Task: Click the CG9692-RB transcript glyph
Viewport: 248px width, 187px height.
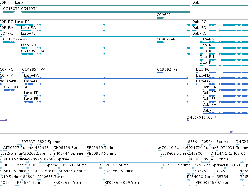Action: 160,42
